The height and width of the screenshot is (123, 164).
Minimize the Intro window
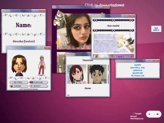(x=39, y=48)
